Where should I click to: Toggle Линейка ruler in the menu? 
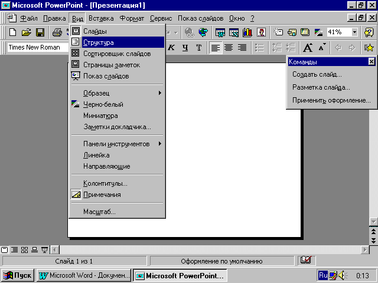117,155
